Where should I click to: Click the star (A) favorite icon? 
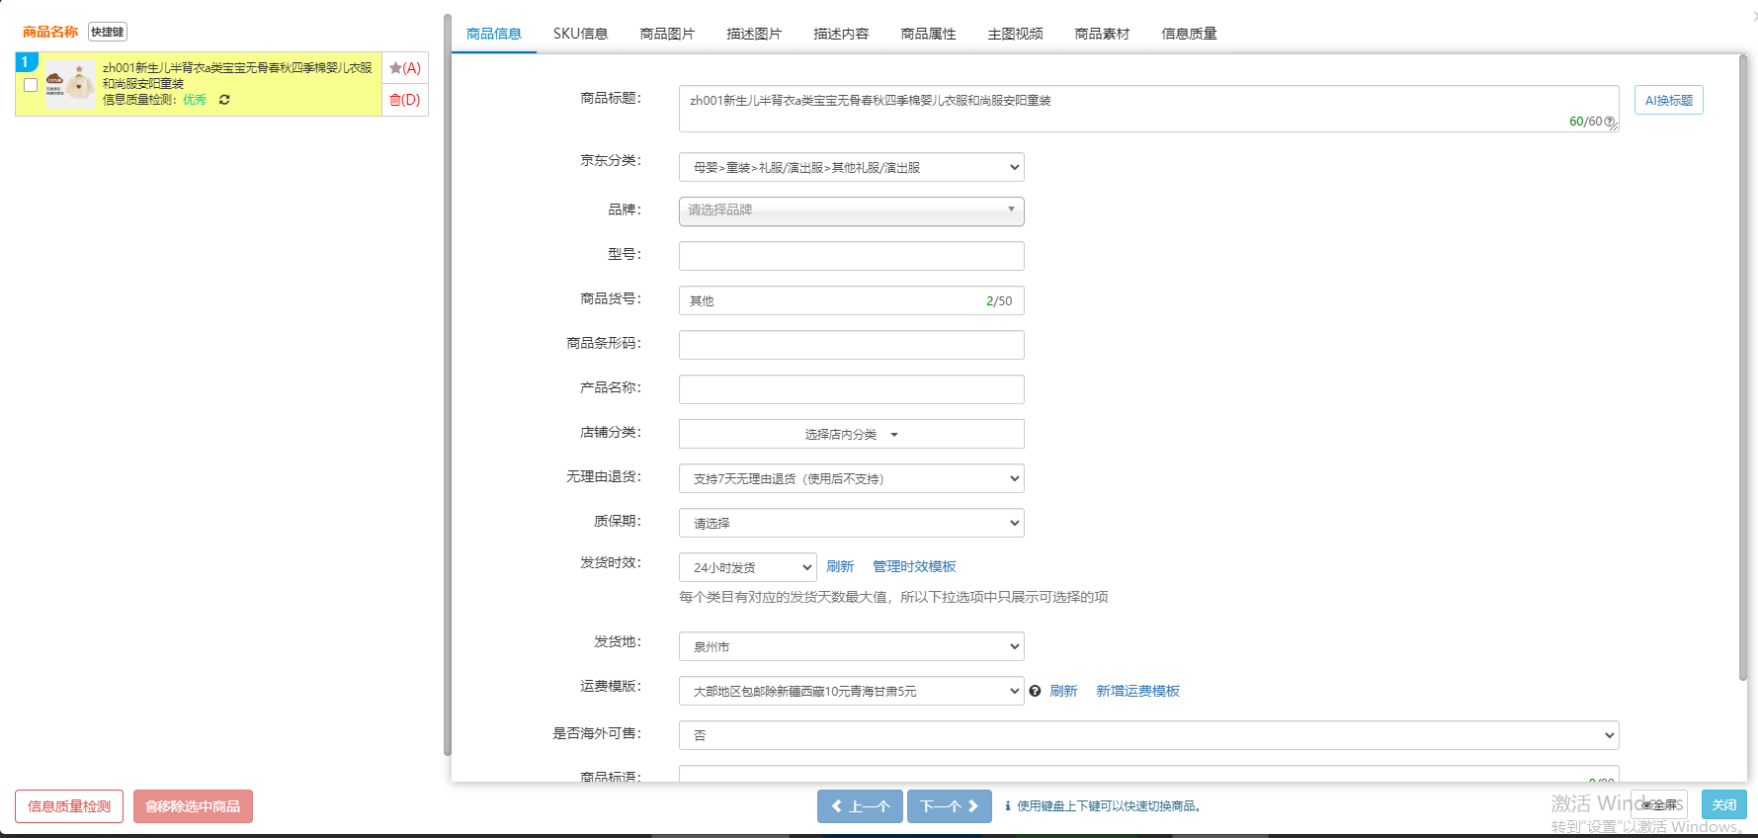point(404,68)
